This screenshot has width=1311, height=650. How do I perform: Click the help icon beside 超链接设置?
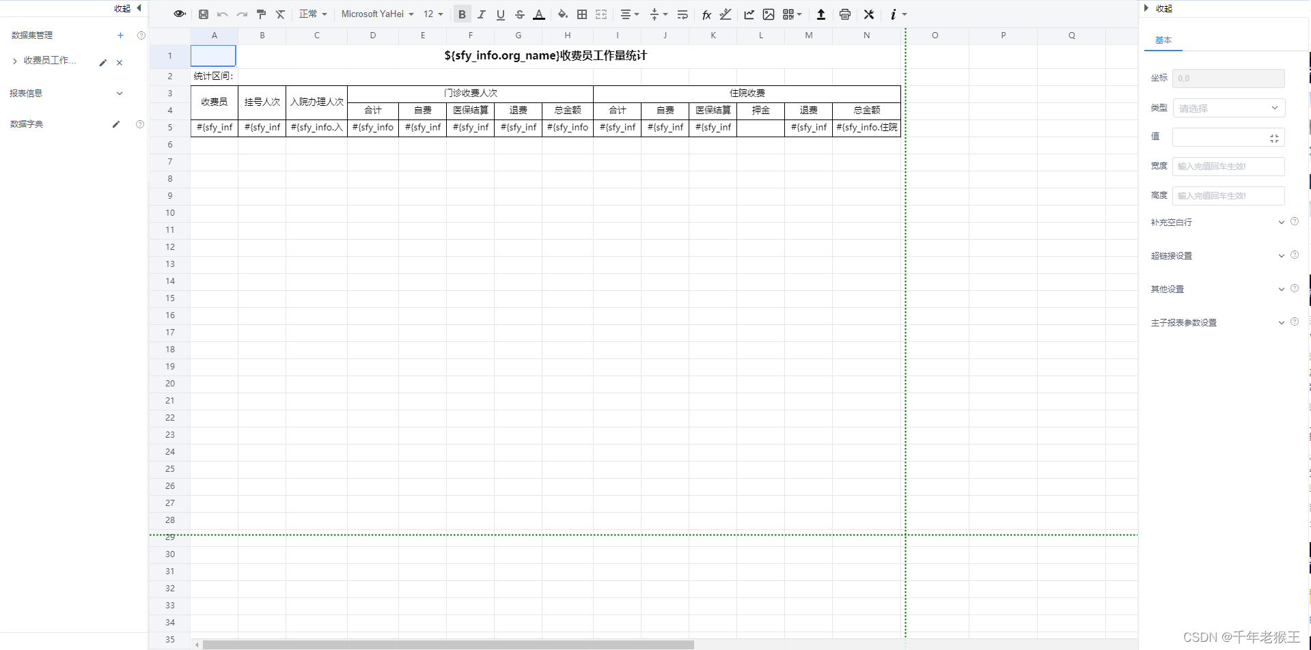[1295, 255]
